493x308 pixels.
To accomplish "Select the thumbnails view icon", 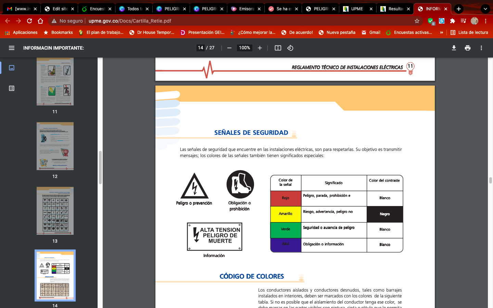I will pyautogui.click(x=12, y=68).
